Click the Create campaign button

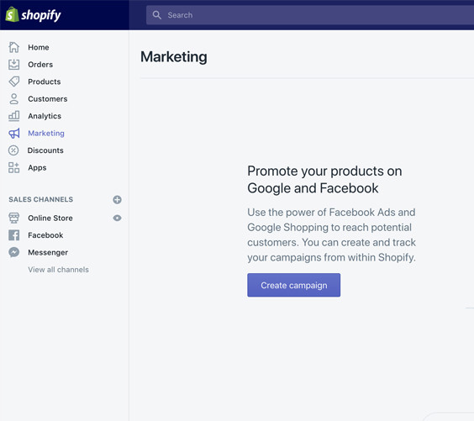point(294,285)
